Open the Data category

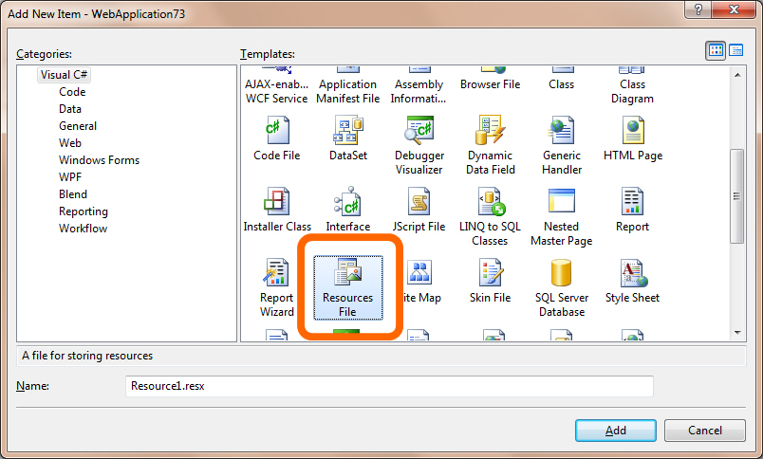(x=70, y=109)
